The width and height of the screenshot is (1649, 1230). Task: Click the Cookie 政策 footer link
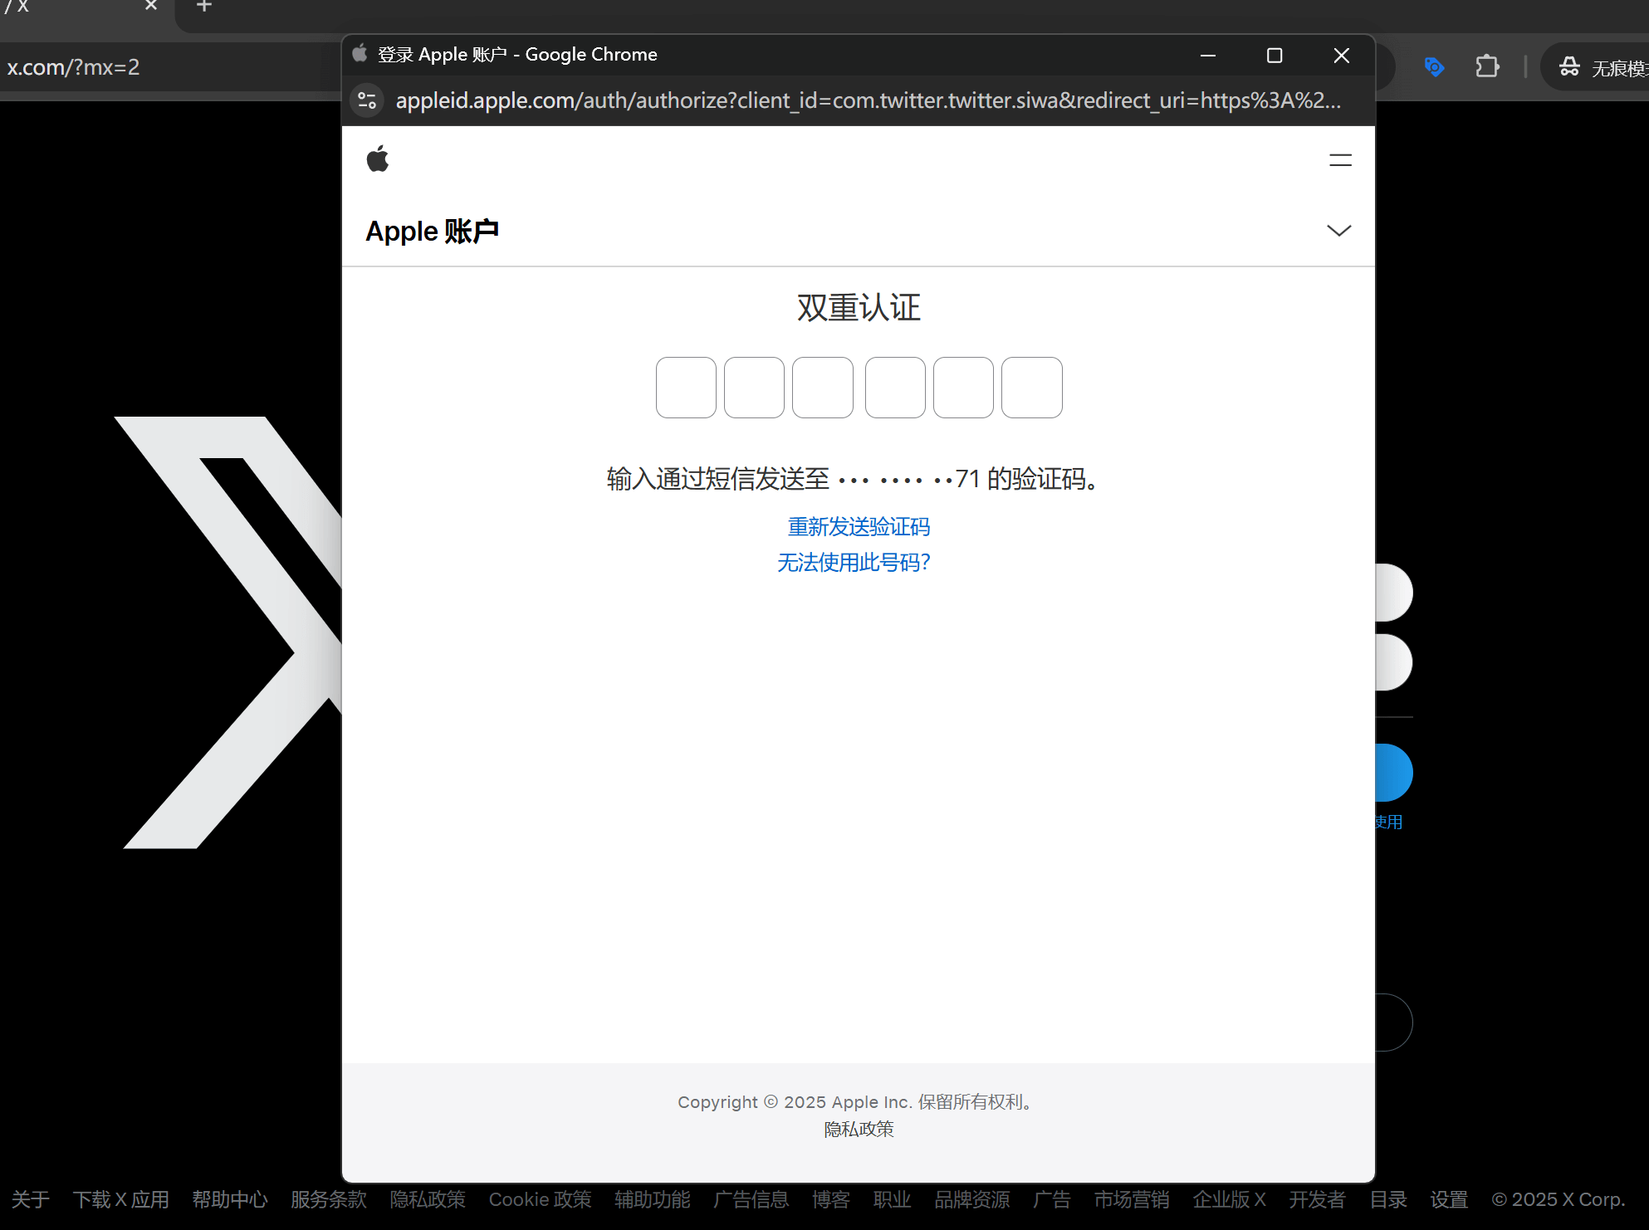540,1200
